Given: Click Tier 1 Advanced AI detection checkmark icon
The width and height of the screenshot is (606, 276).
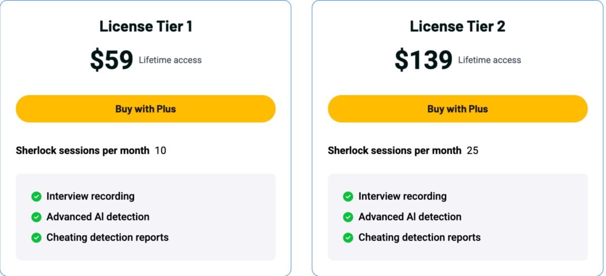Looking at the screenshot, I should (36, 217).
